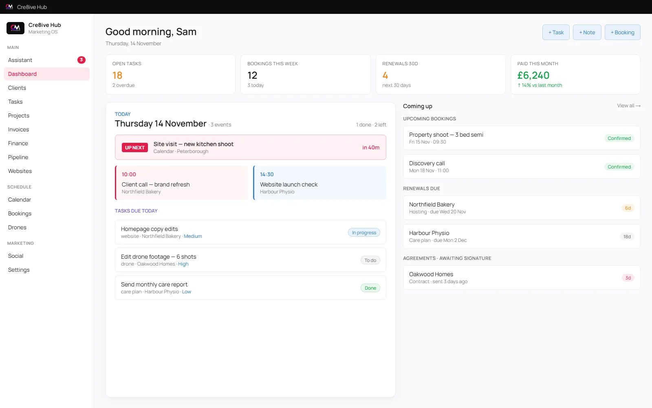Open Harbour Physio care plan renewal
652x408 pixels.
522,236
